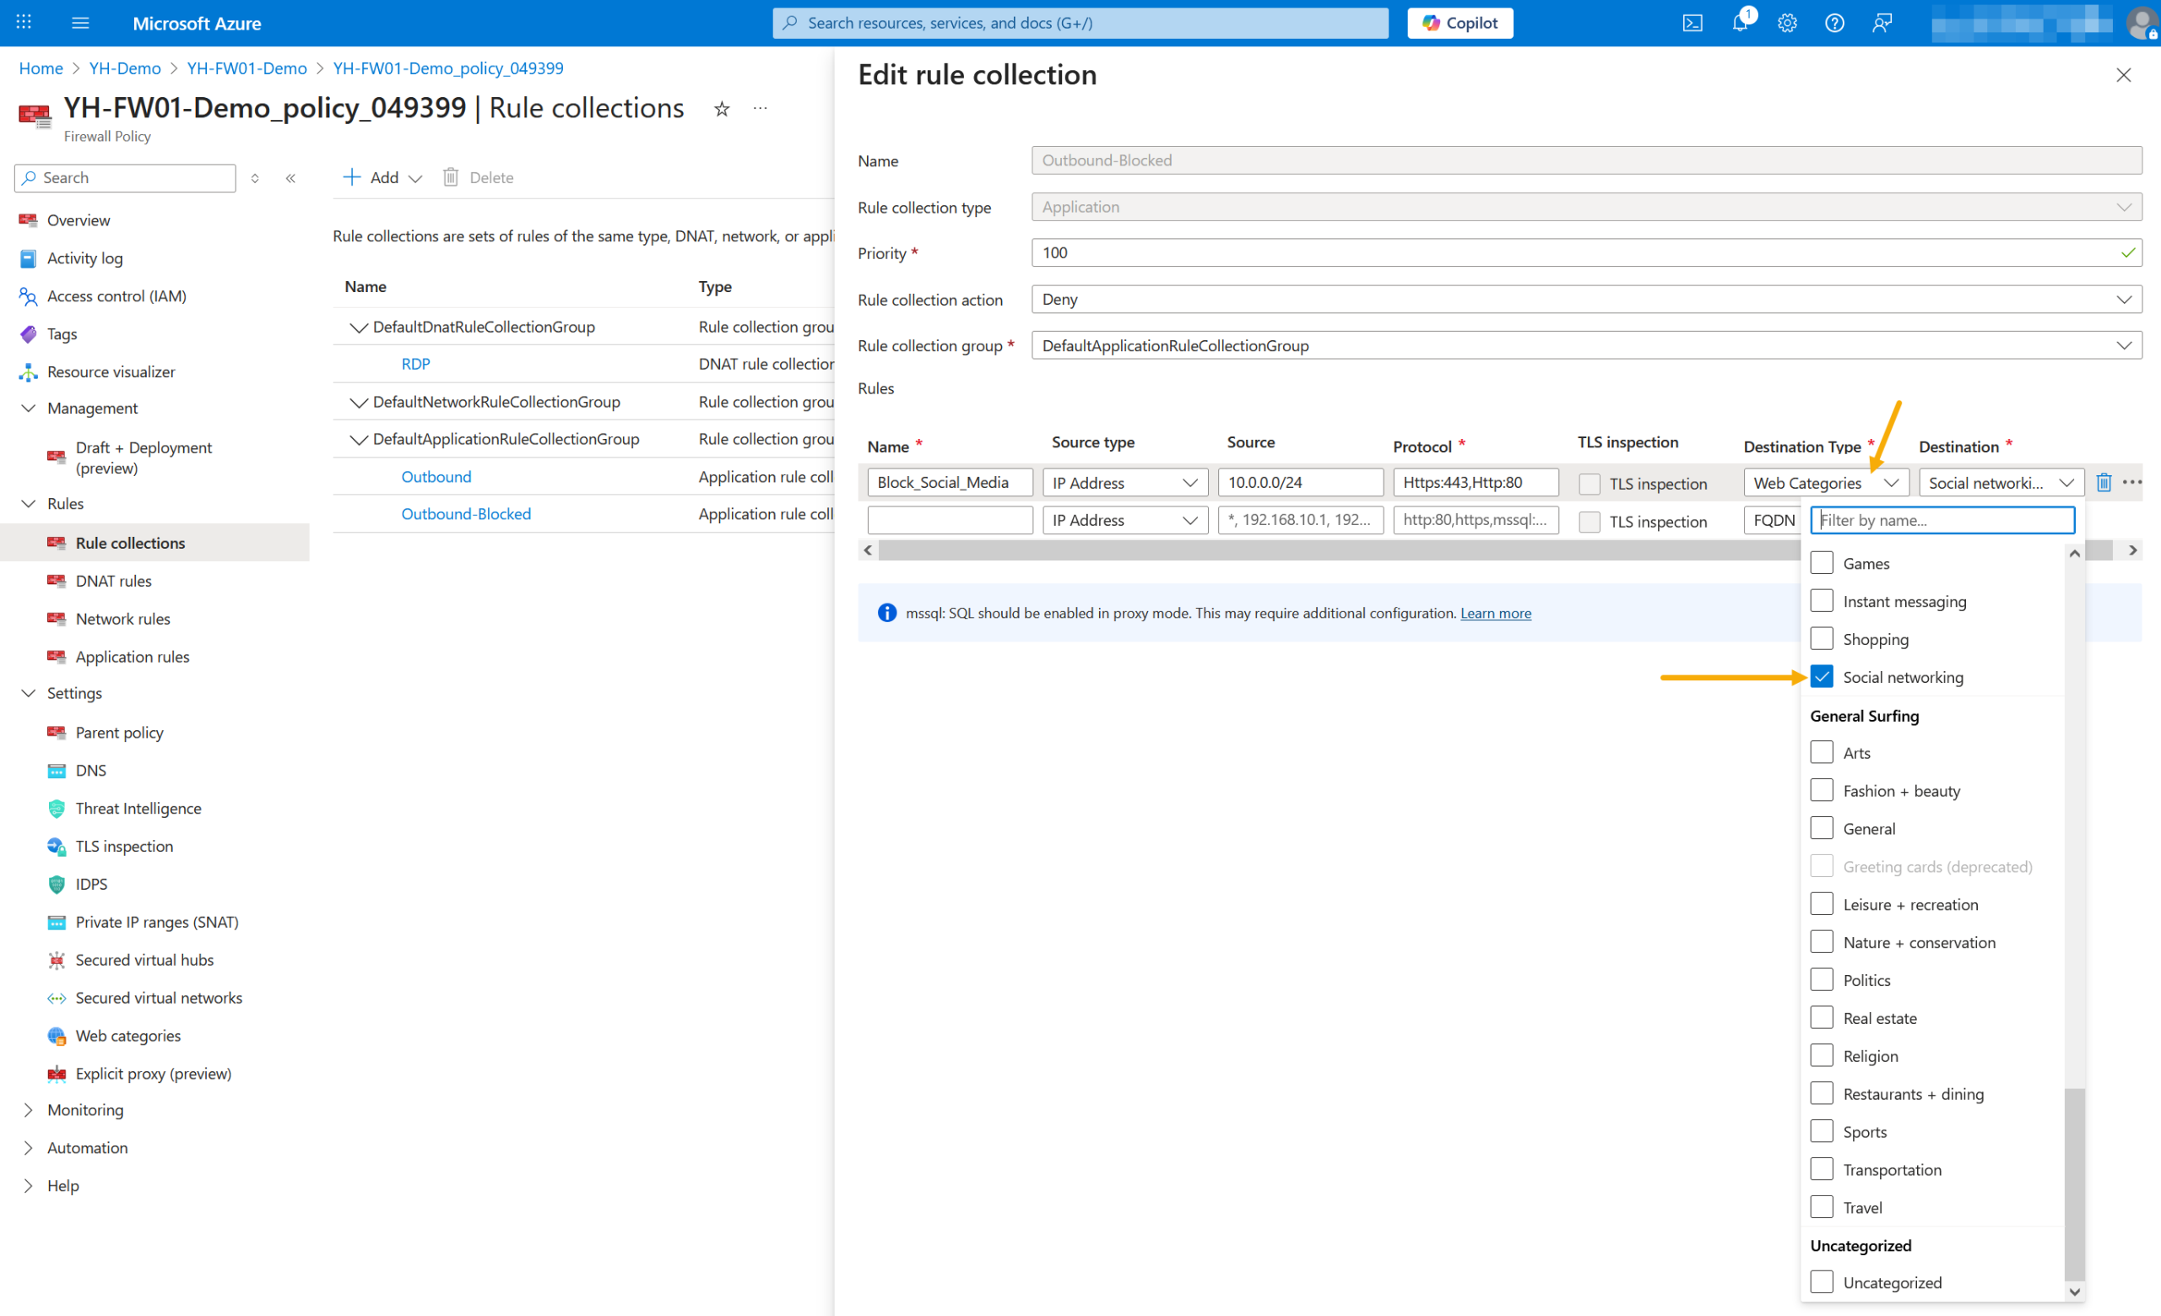Open Private IP ranges (SNAT)

pos(156,922)
